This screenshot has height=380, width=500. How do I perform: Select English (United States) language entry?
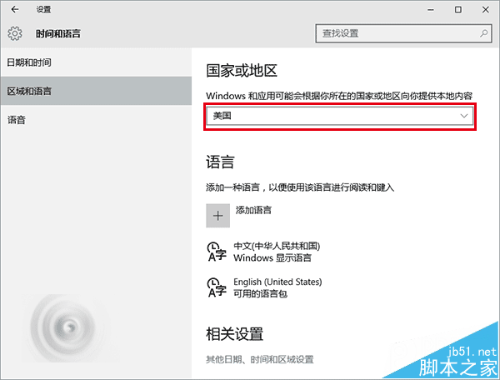[277, 282]
